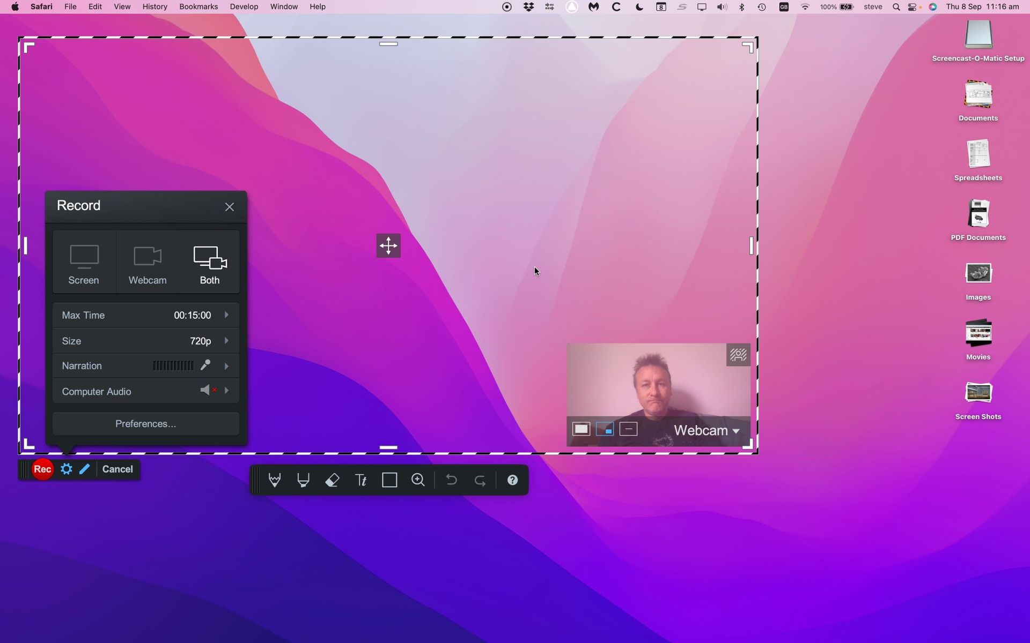Screen dimensions: 1030x643
Task: Expand Narration settings arrow
Action: point(227,365)
